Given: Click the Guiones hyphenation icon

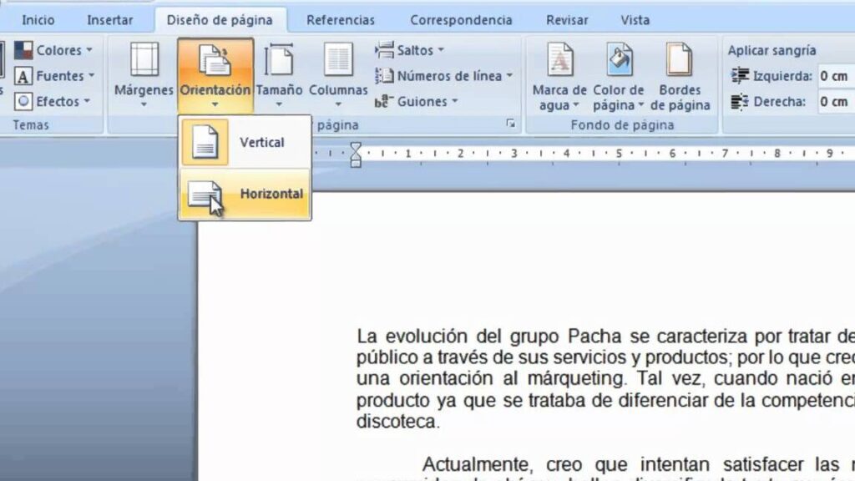Looking at the screenshot, I should point(384,101).
